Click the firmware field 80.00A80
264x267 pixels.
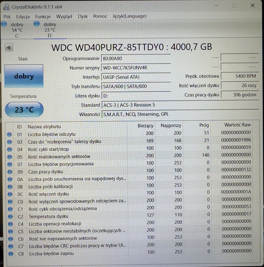pyautogui.click(x=136, y=59)
